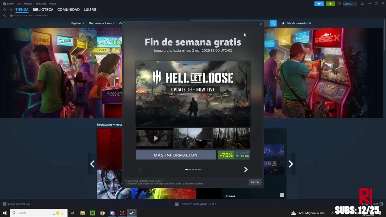Open the Productos menu
The height and width of the screenshot is (217, 386).
(x=40, y=4)
